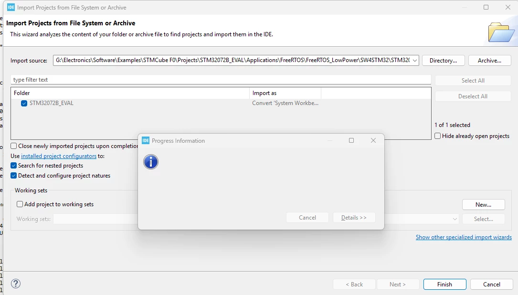Click the info icon in Progress Information
The height and width of the screenshot is (295, 518).
click(x=151, y=162)
